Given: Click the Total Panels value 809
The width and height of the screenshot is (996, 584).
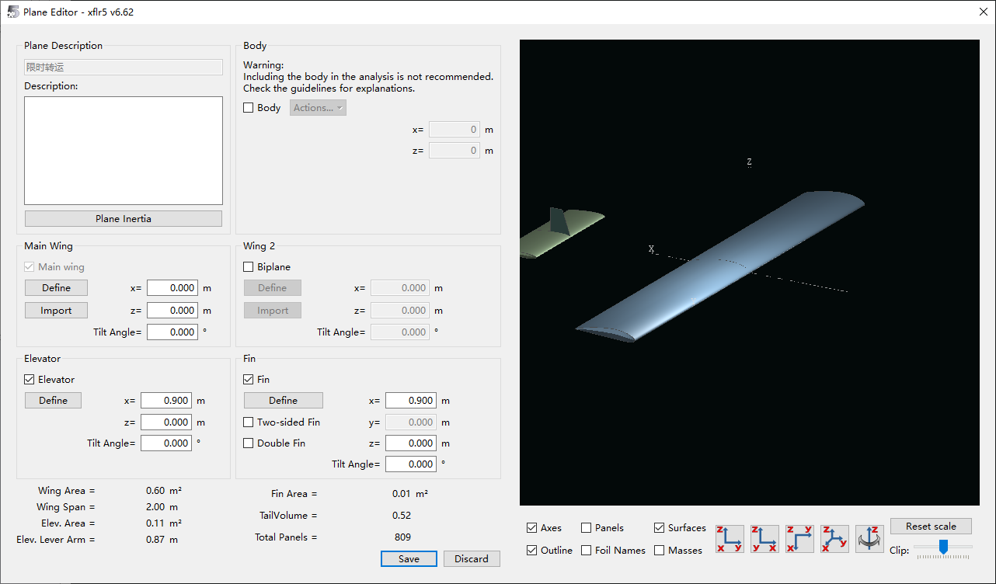Looking at the screenshot, I should click(x=402, y=537).
